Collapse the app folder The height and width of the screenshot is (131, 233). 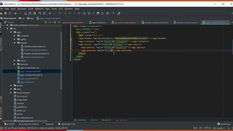pos(11,32)
